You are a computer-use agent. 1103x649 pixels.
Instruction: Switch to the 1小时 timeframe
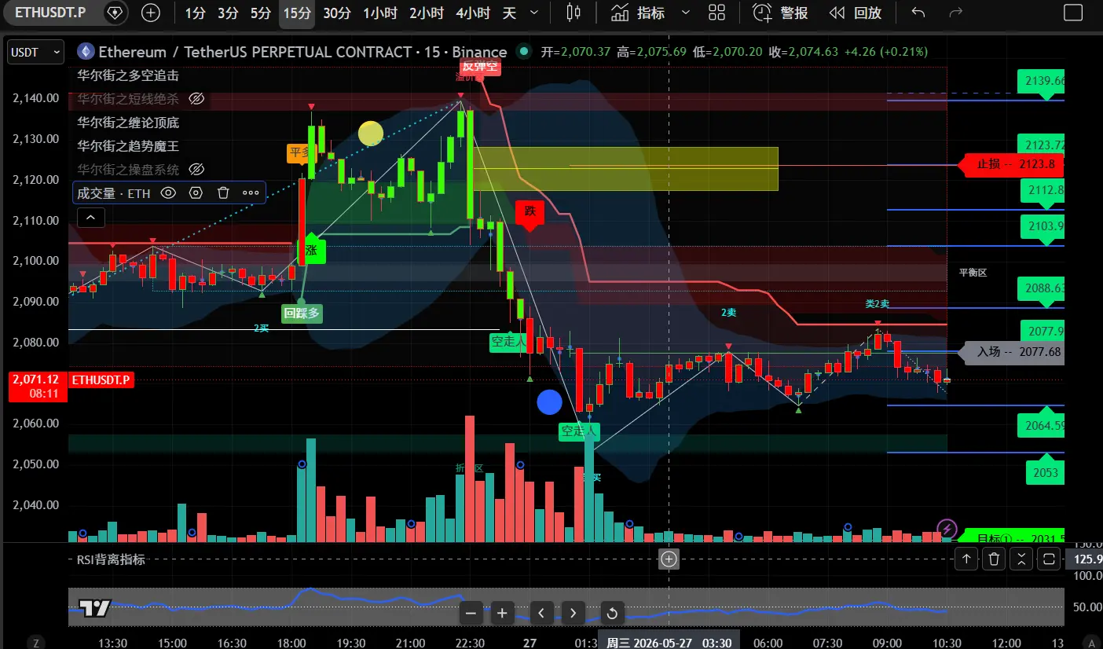click(x=380, y=13)
